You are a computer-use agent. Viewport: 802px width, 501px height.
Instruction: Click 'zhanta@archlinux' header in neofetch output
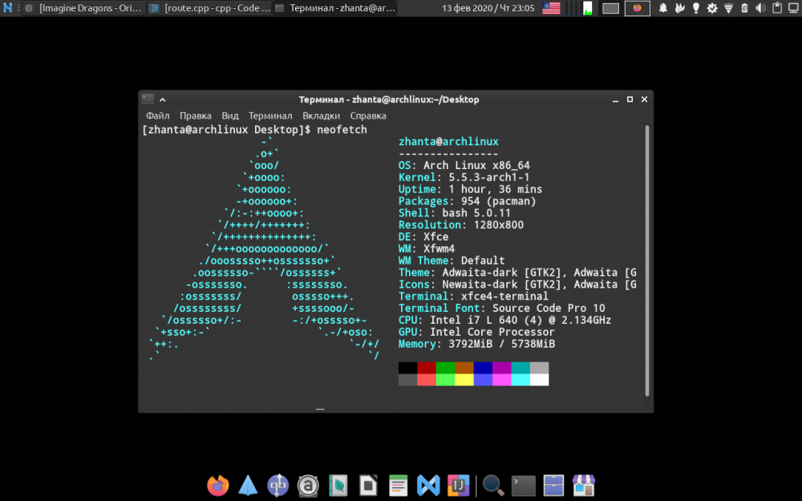(448, 142)
